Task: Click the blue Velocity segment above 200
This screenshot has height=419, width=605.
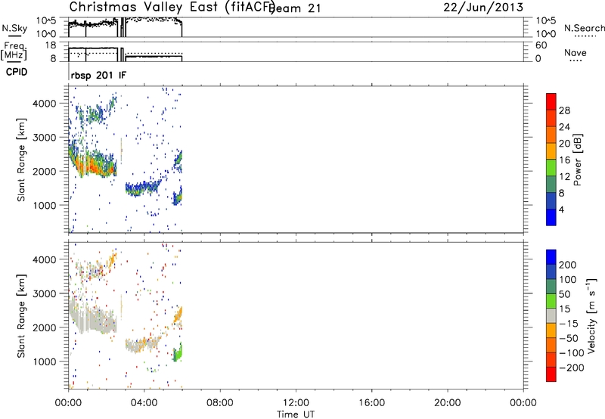Action: [x=551, y=257]
